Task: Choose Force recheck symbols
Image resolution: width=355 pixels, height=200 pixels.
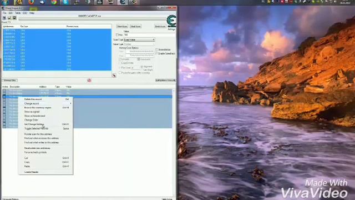Action: tap(45, 152)
